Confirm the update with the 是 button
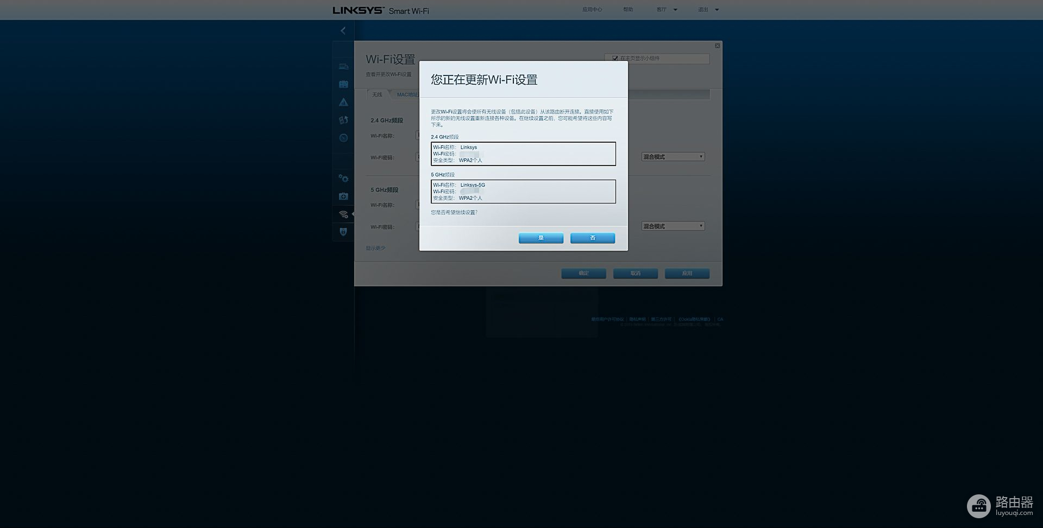Screen dimensions: 1043x528 (541, 238)
